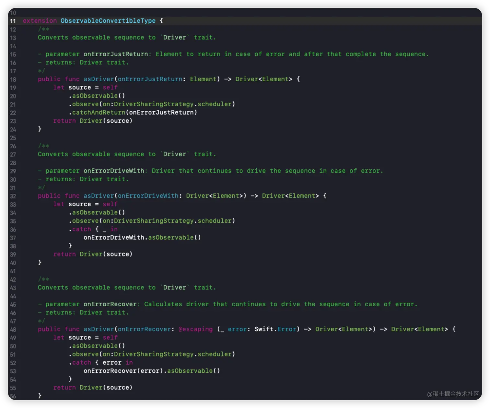Click 'onErrorDriveWith' in the line 29 comment
The image size is (490, 408).
(x=114, y=171)
